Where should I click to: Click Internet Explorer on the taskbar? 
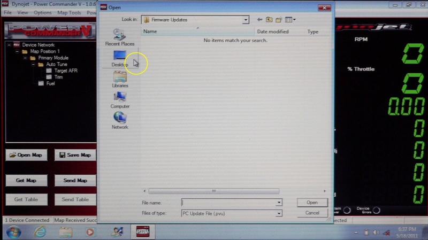coord(40,232)
